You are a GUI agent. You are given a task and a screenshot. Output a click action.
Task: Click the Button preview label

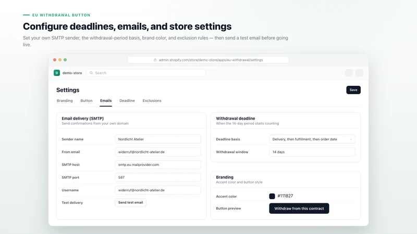[x=228, y=209]
